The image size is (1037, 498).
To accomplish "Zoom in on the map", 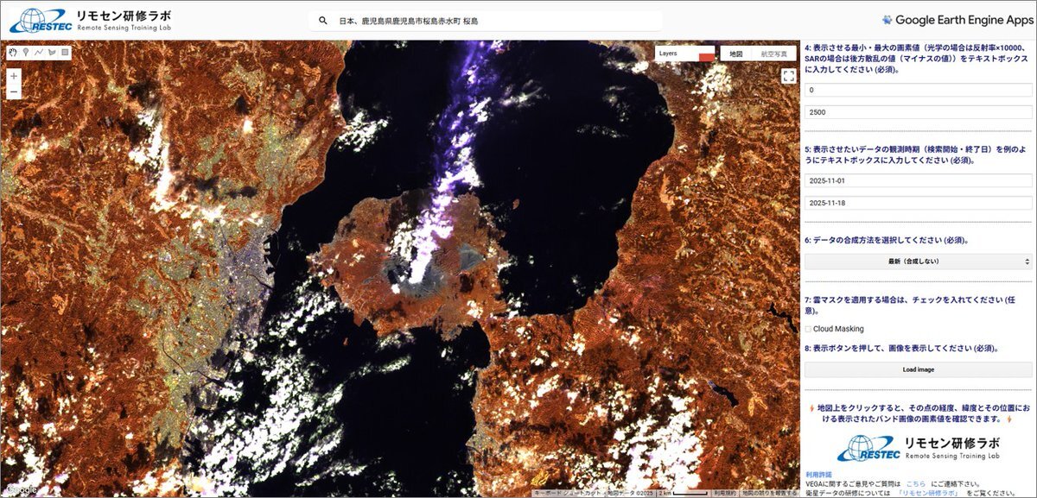I will pos(14,76).
